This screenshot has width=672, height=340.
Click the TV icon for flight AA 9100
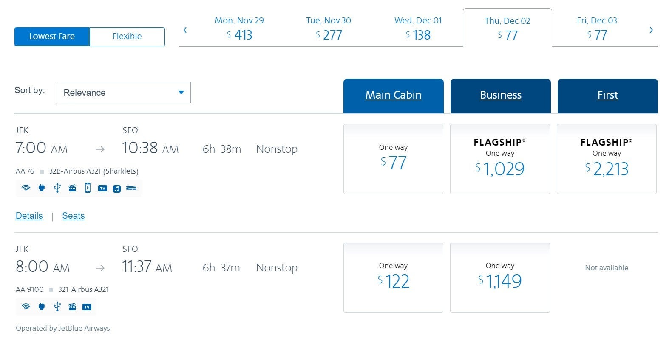[x=87, y=307]
